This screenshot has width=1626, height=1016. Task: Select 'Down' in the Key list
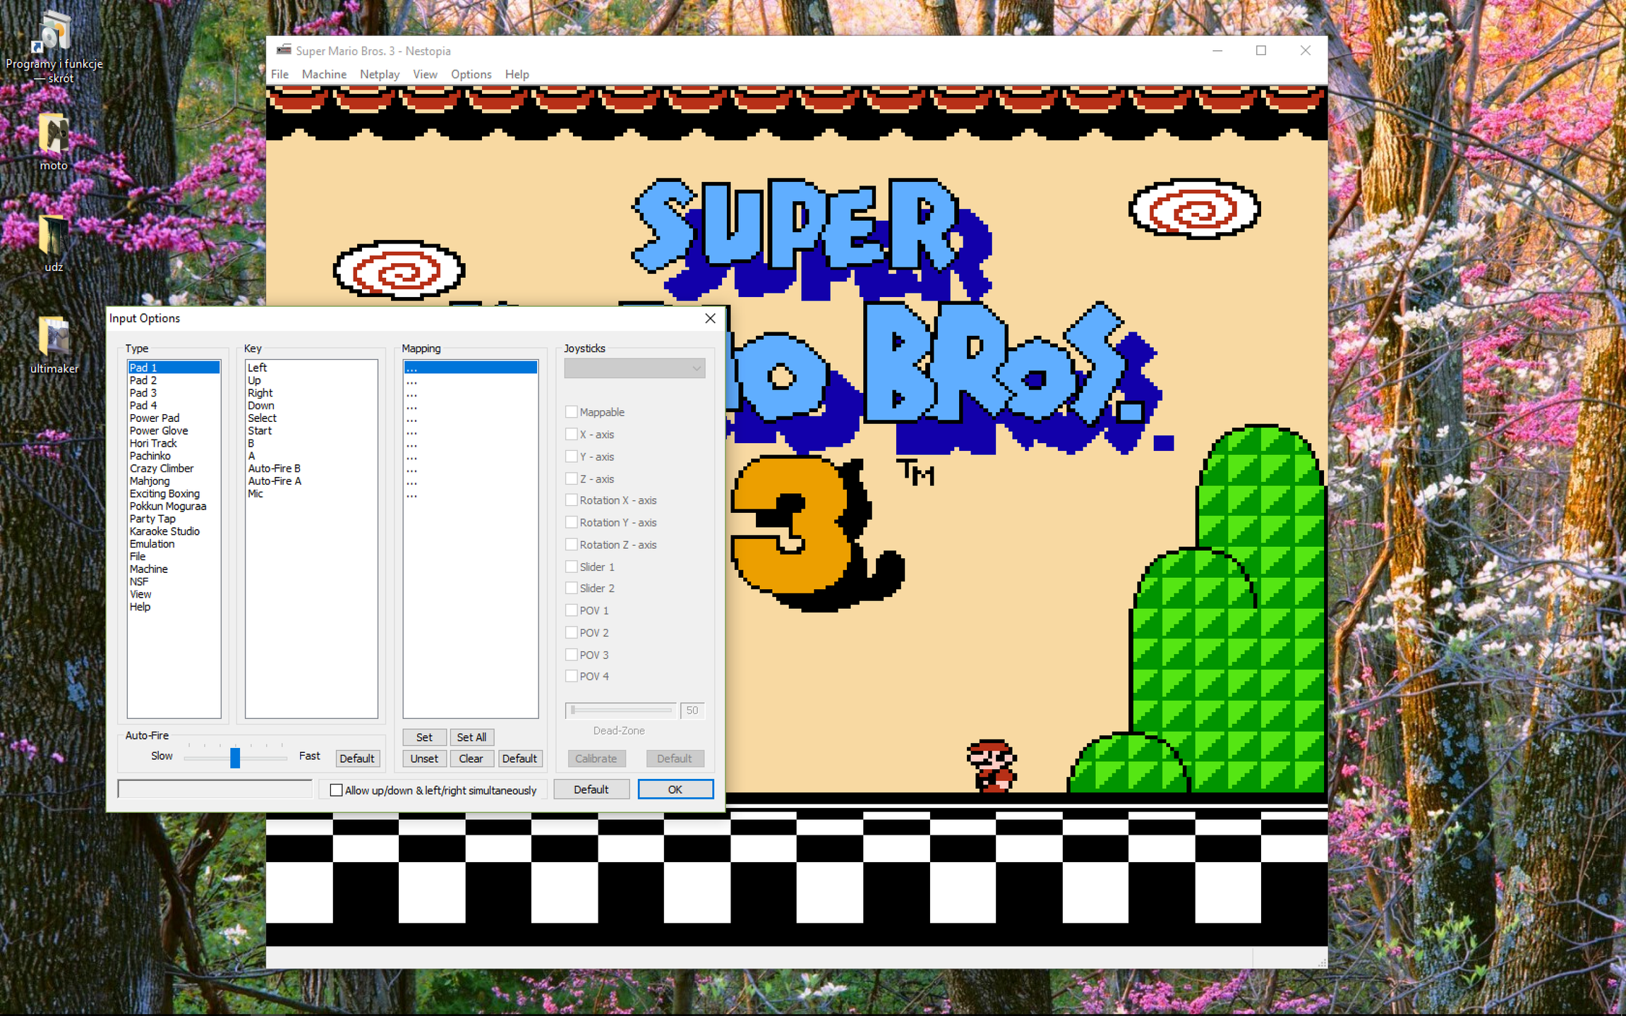pyautogui.click(x=311, y=406)
